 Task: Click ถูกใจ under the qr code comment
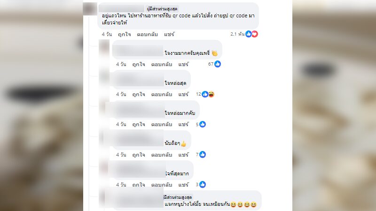[x=124, y=34]
